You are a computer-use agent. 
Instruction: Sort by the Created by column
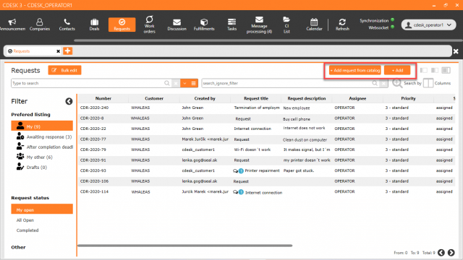point(205,98)
